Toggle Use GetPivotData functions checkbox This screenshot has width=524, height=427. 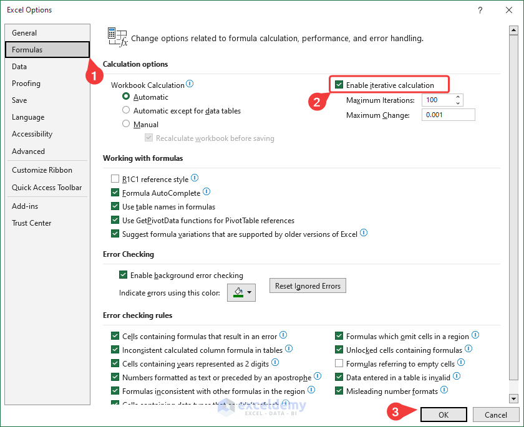click(x=115, y=219)
